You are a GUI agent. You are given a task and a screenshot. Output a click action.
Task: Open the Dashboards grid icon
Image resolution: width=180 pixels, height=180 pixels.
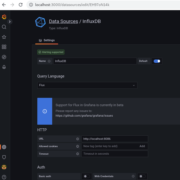click(x=4, y=47)
